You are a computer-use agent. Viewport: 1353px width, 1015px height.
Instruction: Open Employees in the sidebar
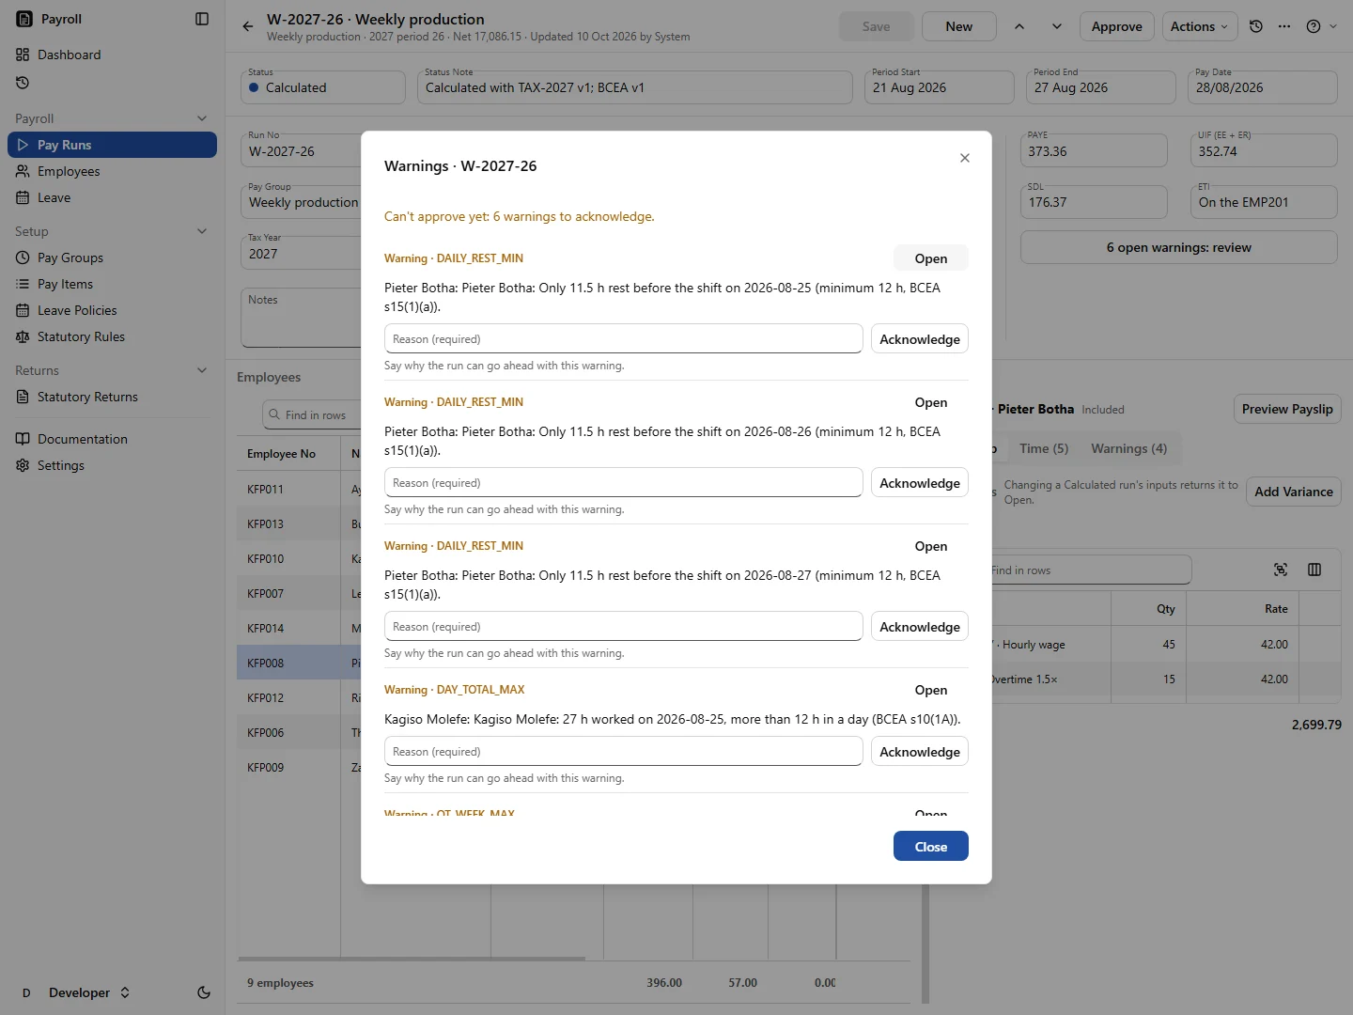[112, 171]
